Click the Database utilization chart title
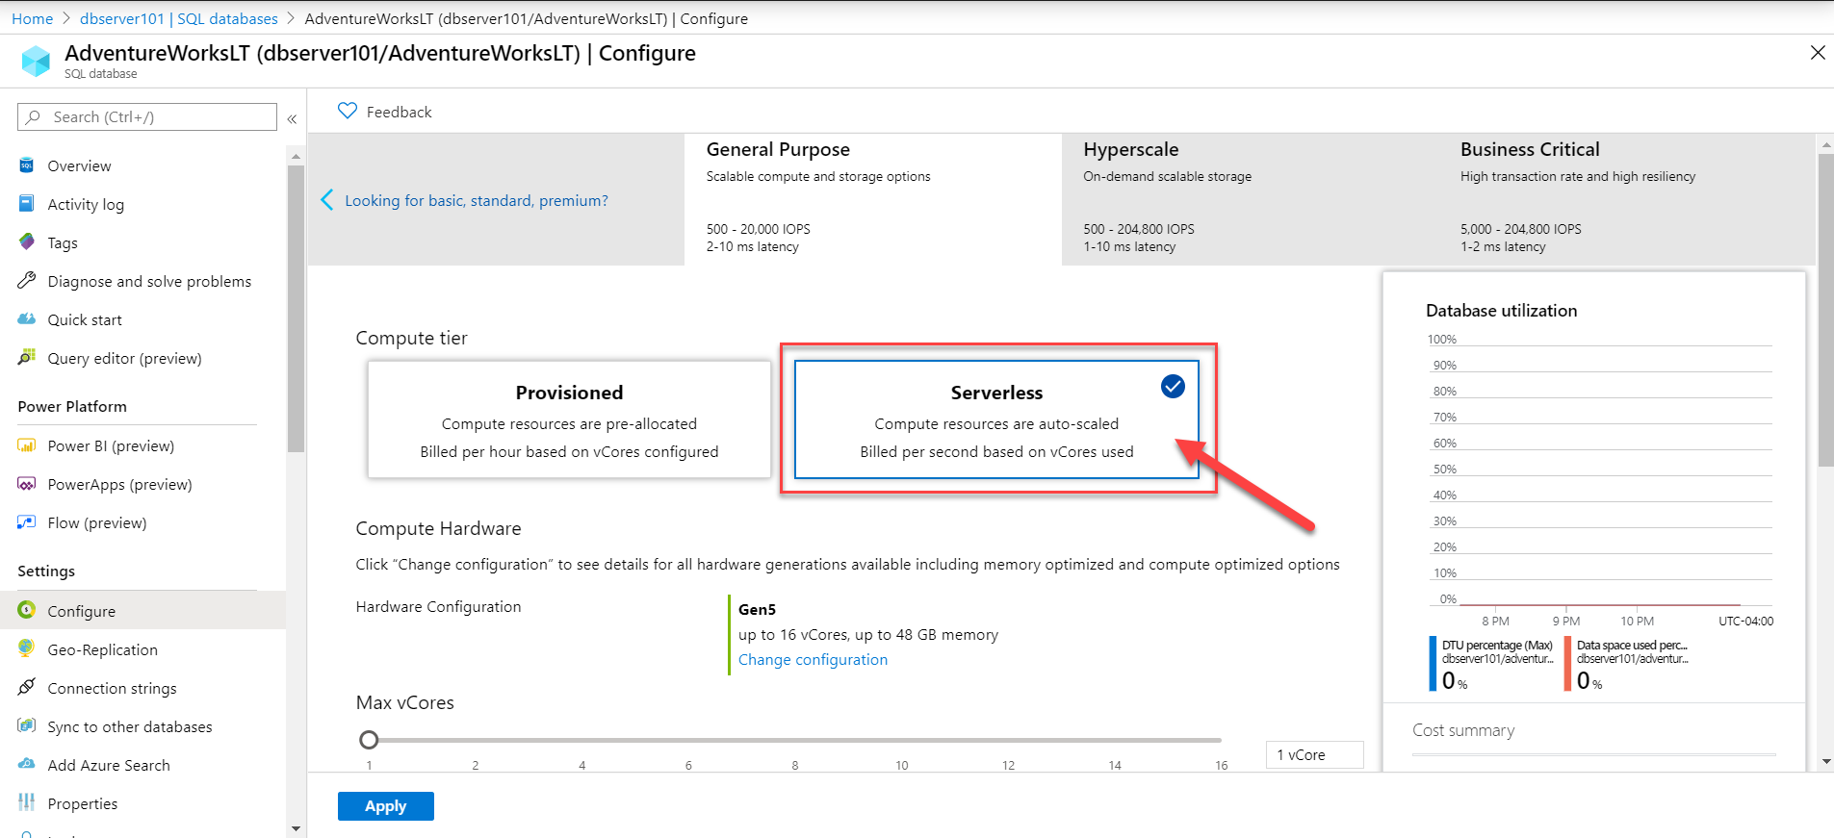Image resolution: width=1834 pixels, height=838 pixels. [1502, 311]
